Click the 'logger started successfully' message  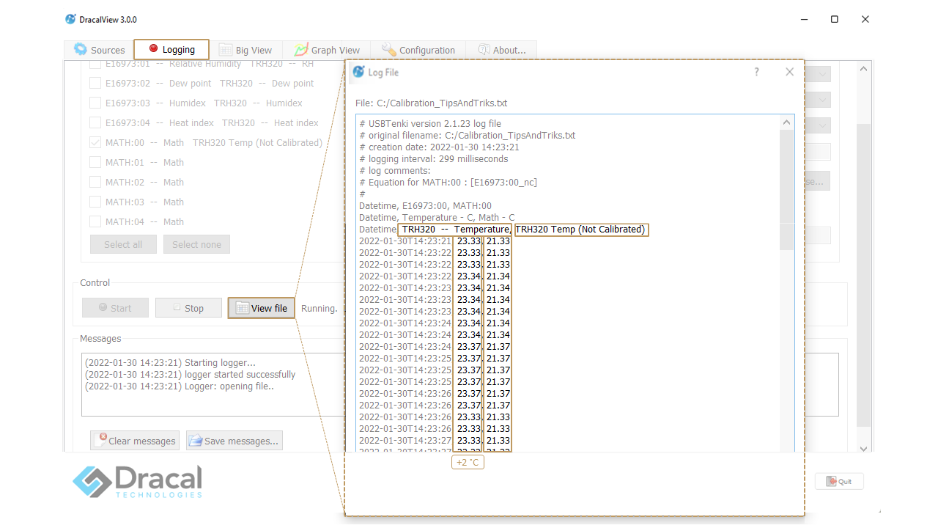[191, 374]
